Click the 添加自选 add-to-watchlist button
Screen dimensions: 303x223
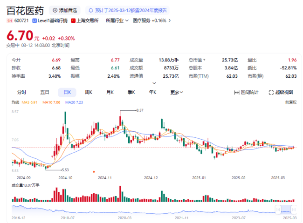coord(65,10)
